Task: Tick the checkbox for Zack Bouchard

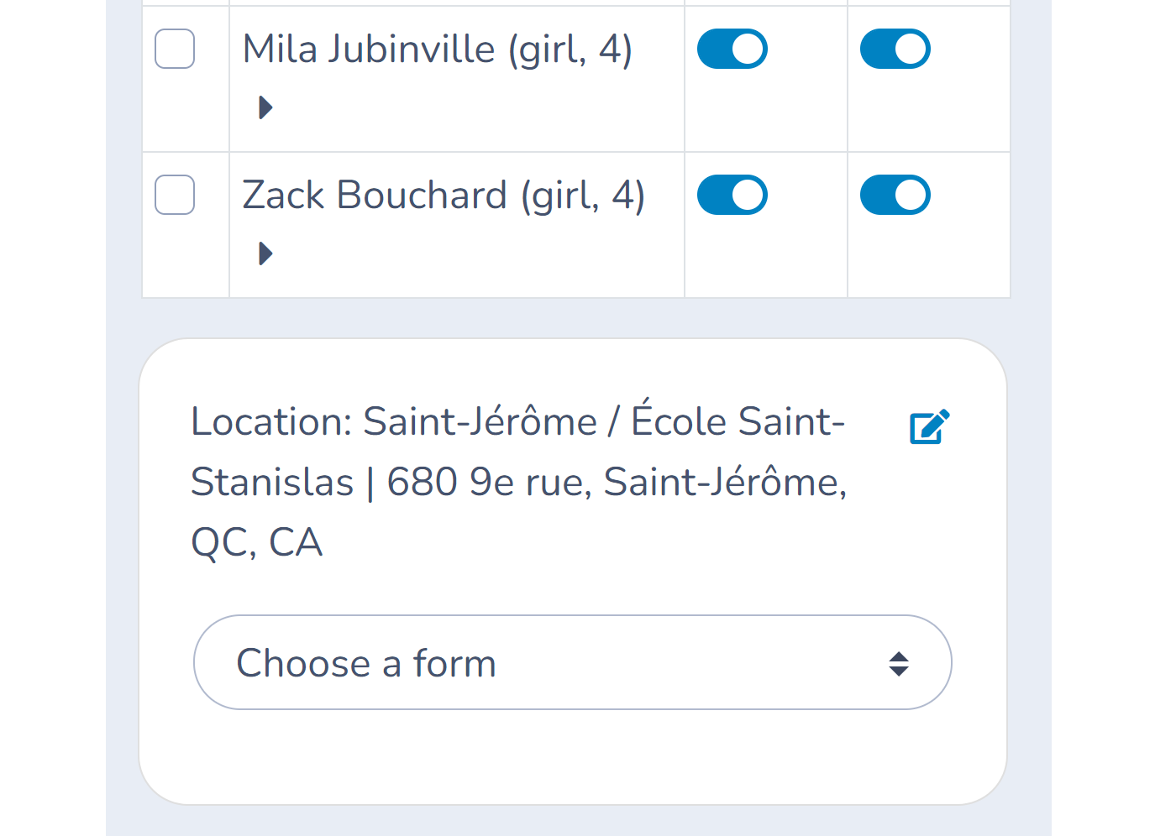Action: [175, 195]
